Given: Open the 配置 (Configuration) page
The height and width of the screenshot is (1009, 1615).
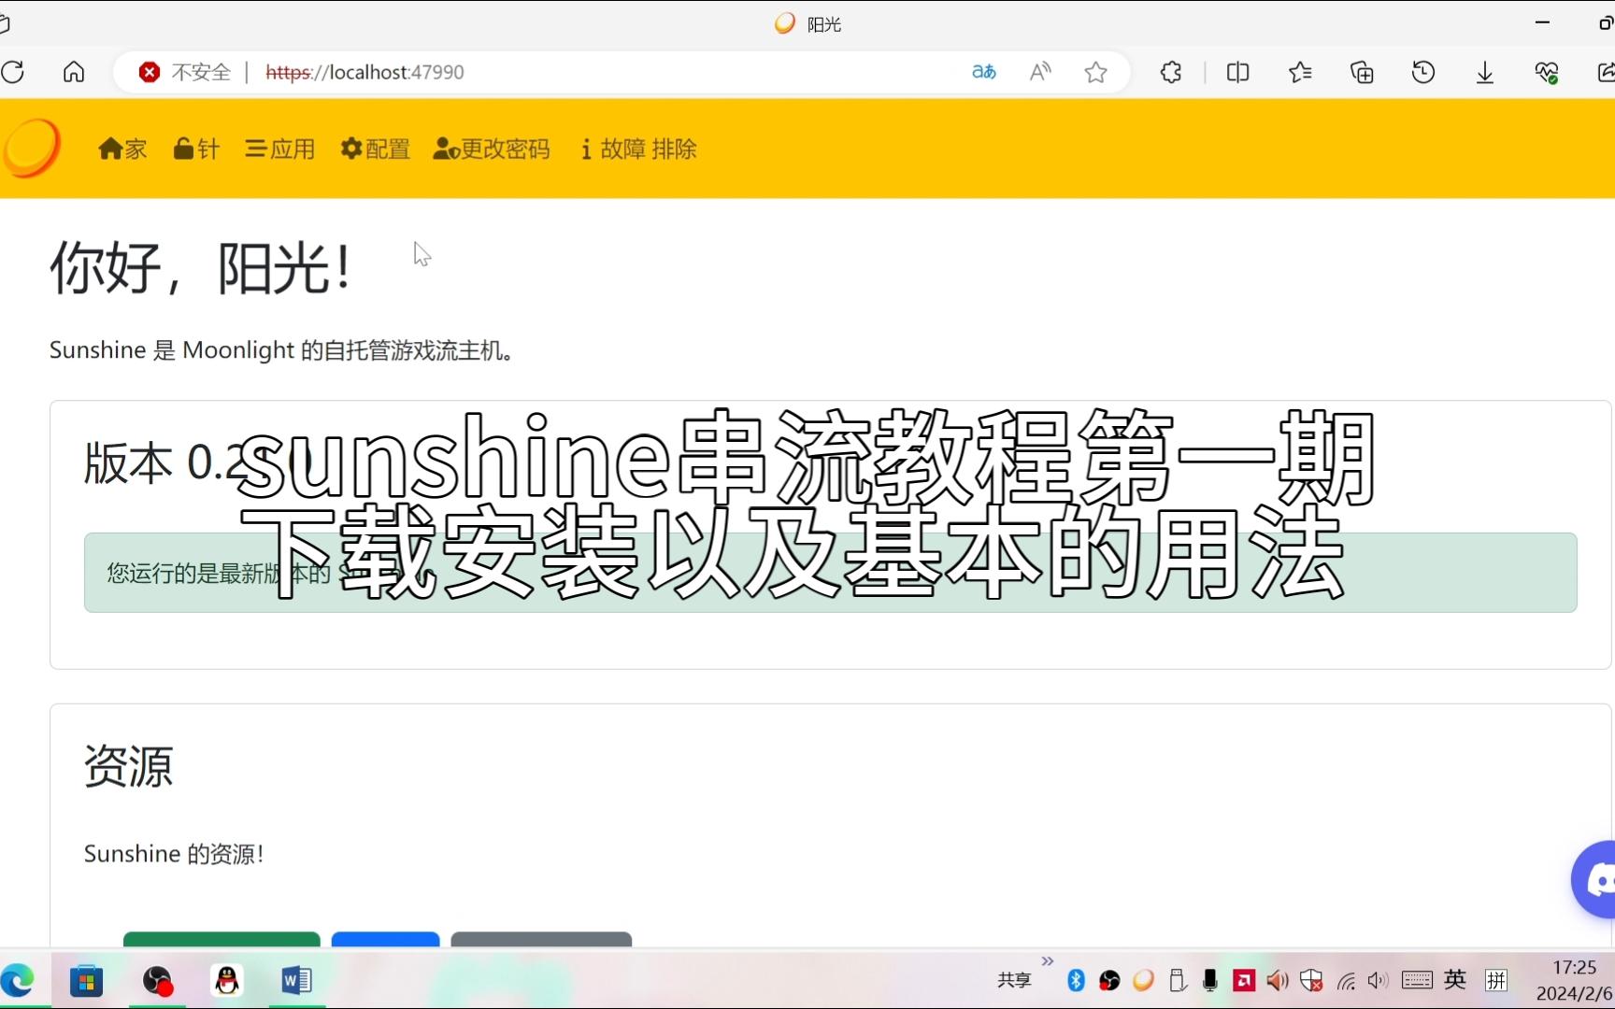Looking at the screenshot, I should (375, 149).
